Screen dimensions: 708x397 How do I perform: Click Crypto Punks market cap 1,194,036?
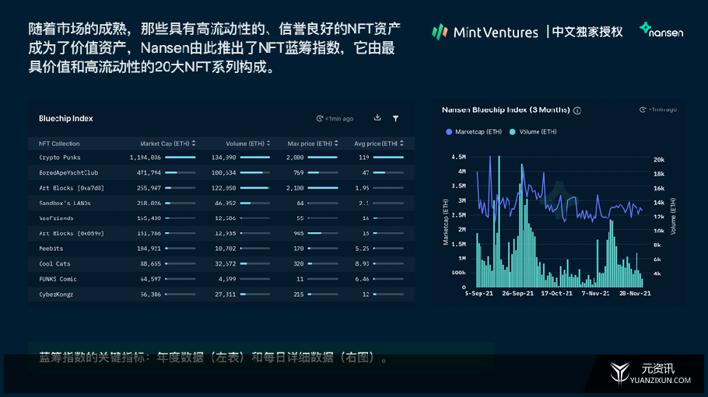pyautogui.click(x=145, y=158)
